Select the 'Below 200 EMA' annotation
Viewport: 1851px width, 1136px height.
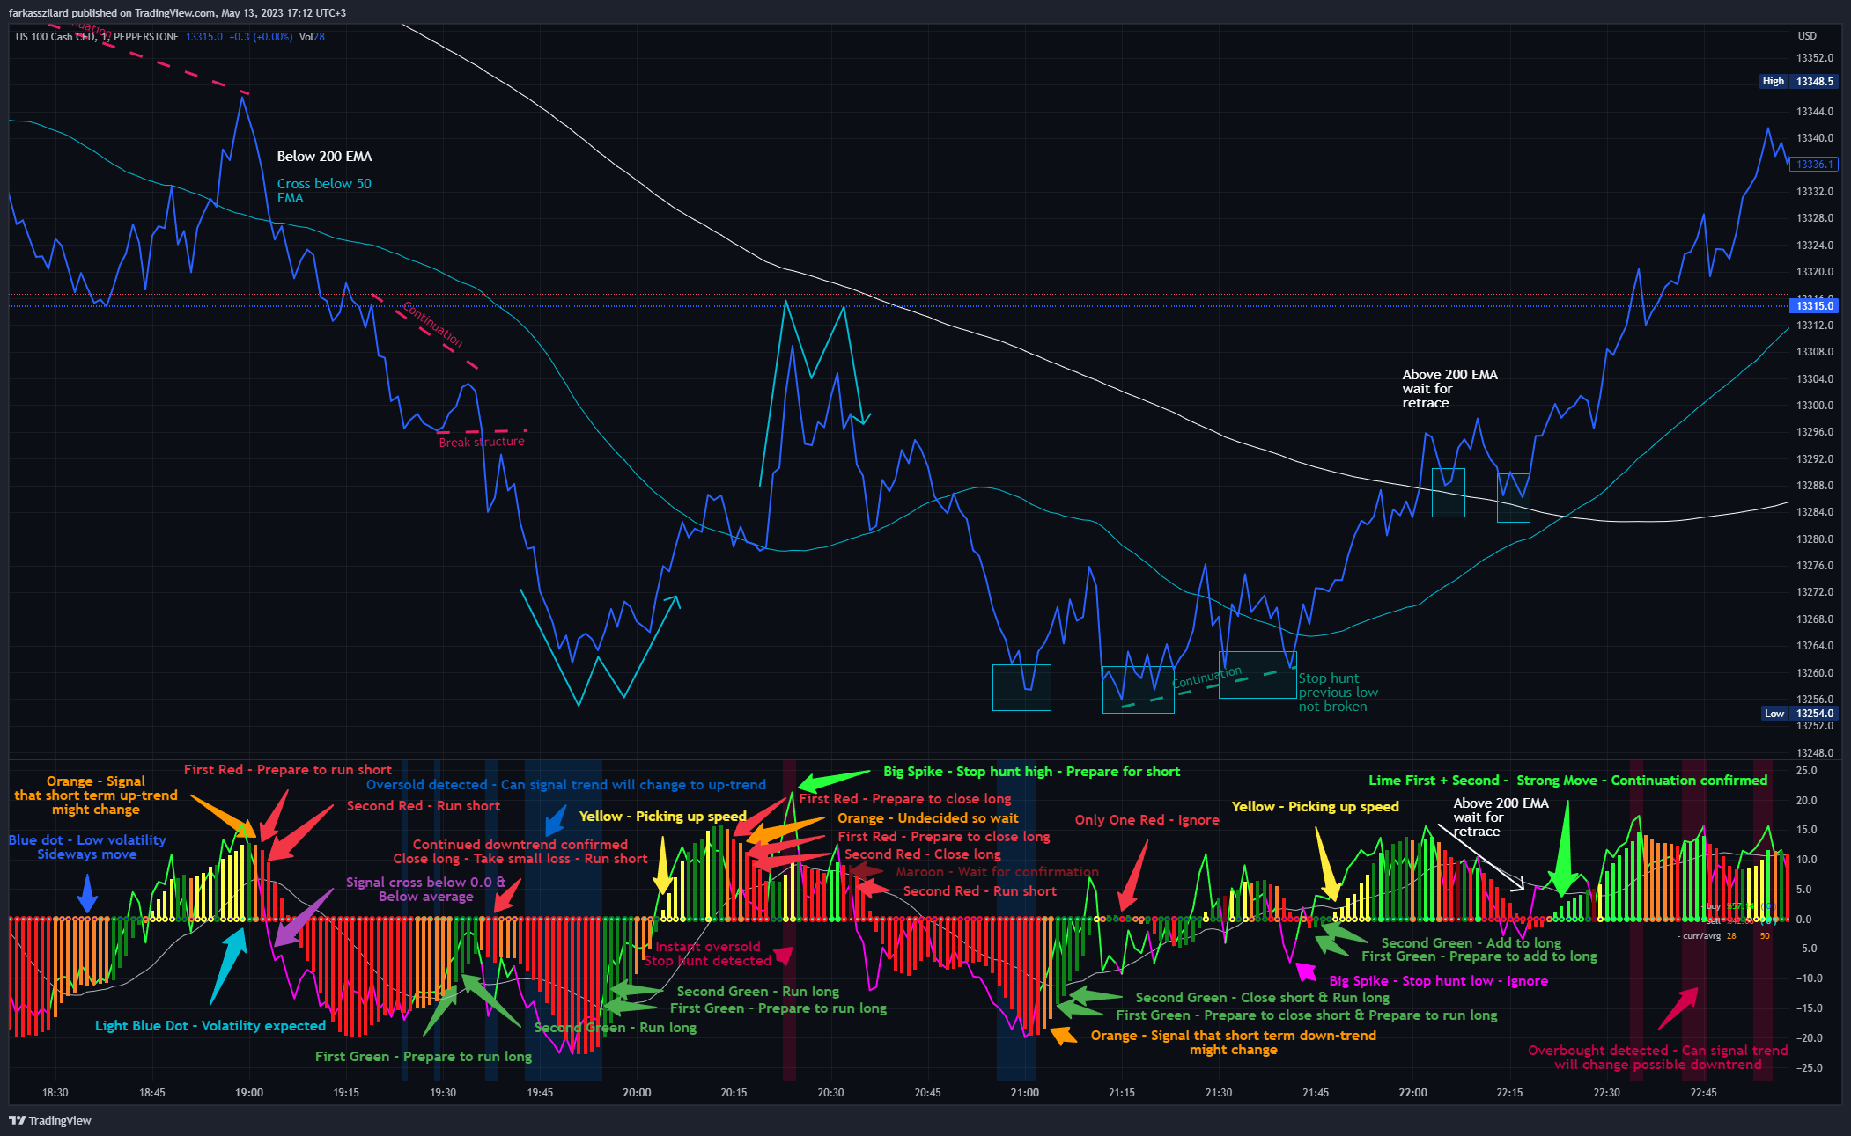coord(324,157)
